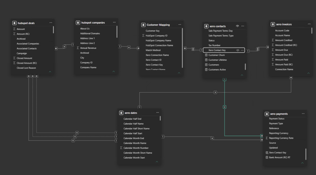316x175 pixels.
Task: Select xero dates to xero invoices relationship arrow
Action: coord(215,93)
